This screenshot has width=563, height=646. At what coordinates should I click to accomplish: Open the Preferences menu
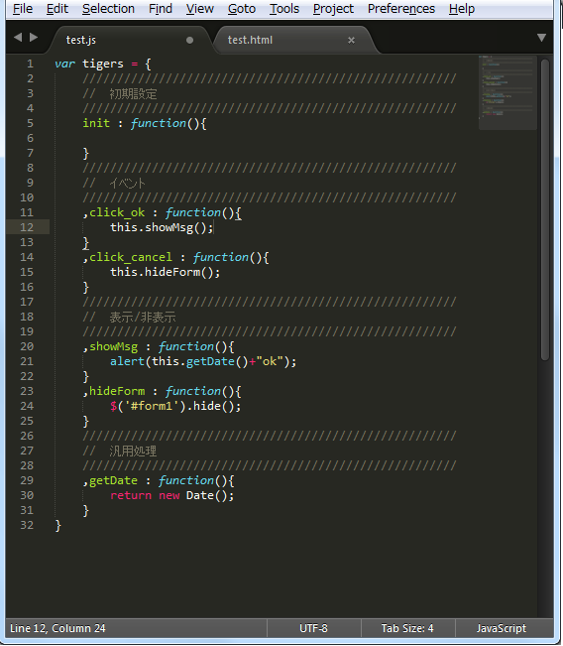[401, 9]
